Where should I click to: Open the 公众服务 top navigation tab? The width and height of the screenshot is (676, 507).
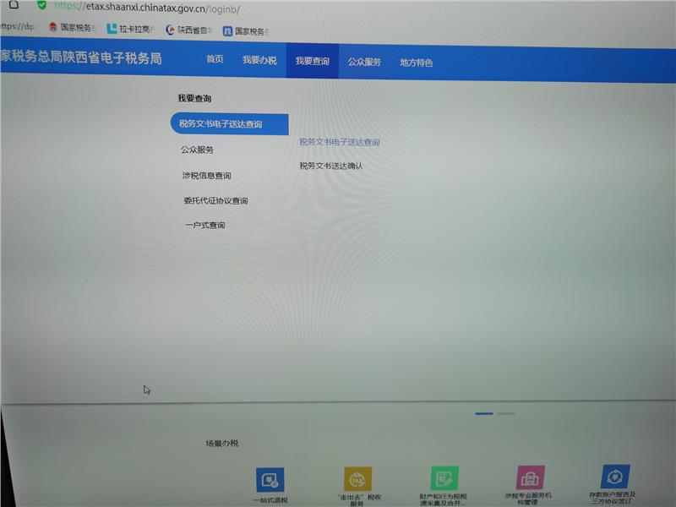pos(364,62)
